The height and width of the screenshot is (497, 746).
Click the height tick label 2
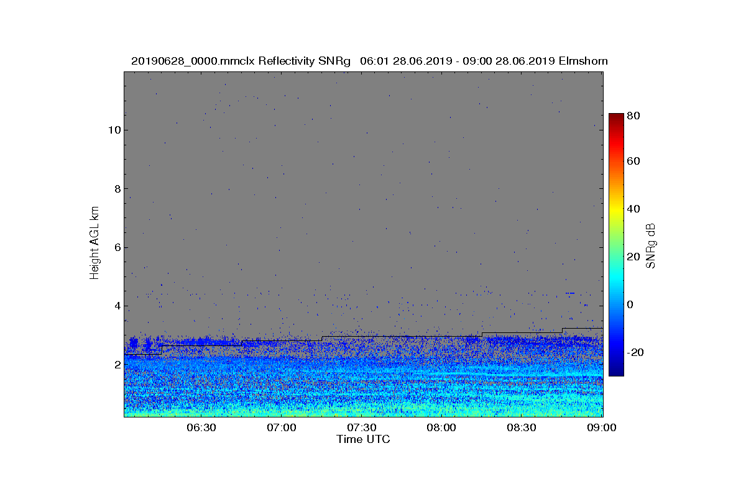click(x=117, y=365)
